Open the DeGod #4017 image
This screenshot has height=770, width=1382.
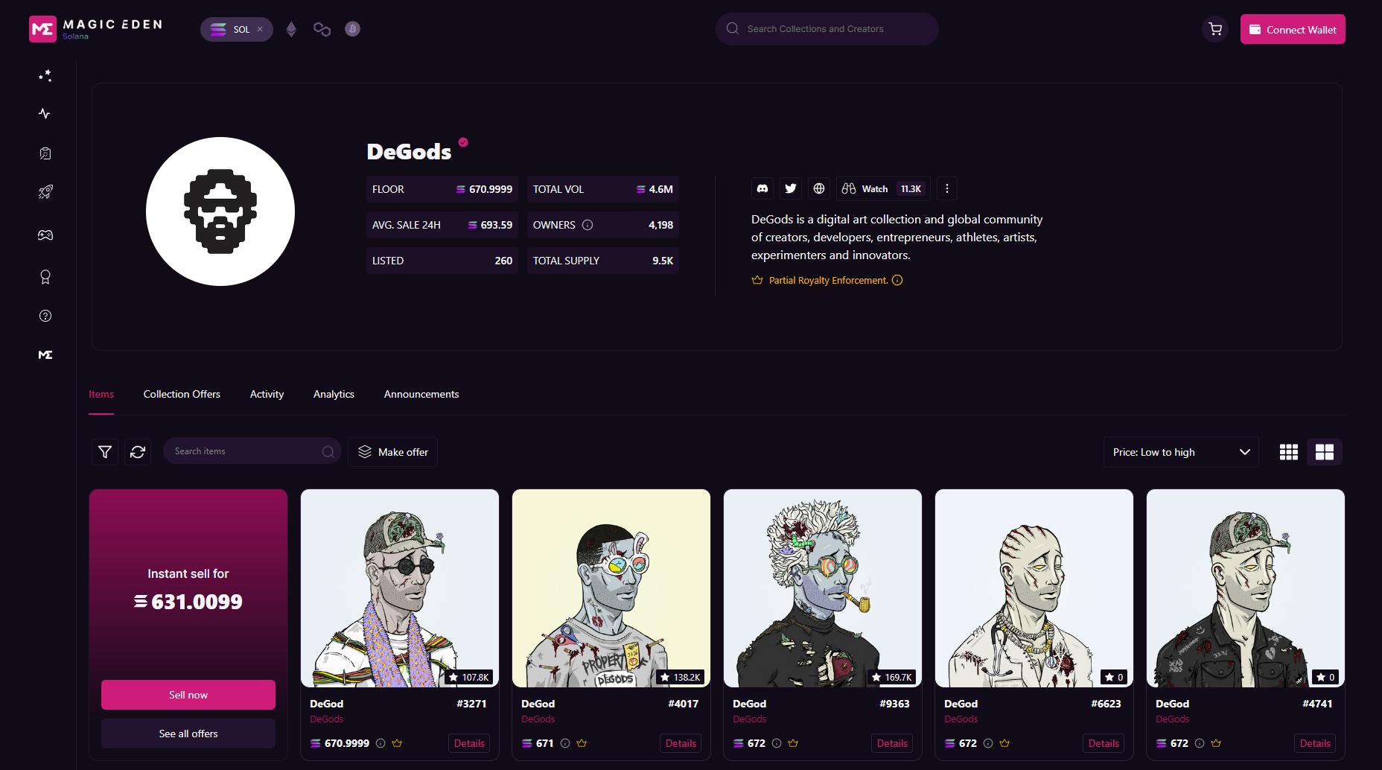tap(611, 588)
